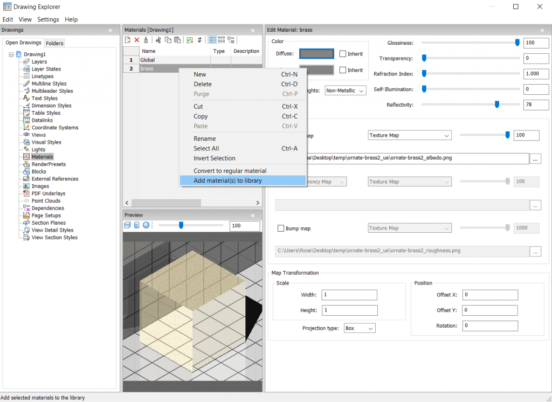Switch Materials panel to grid icon view
The image size is (552, 402).
222,40
